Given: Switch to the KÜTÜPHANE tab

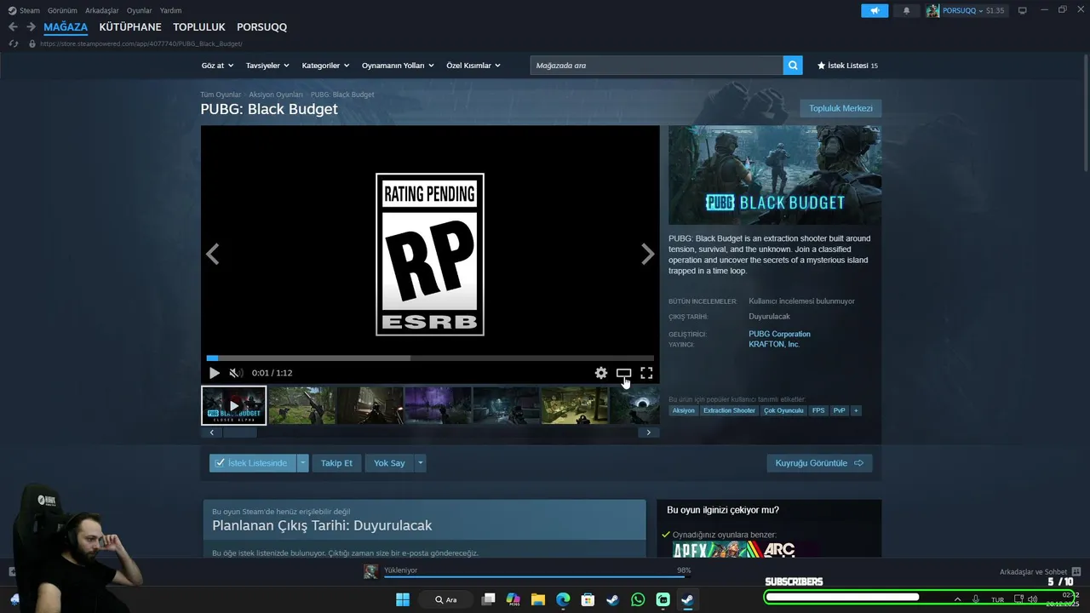Looking at the screenshot, I should [130, 27].
